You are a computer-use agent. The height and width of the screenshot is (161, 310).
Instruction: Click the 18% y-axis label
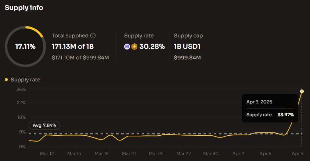tap(22, 117)
